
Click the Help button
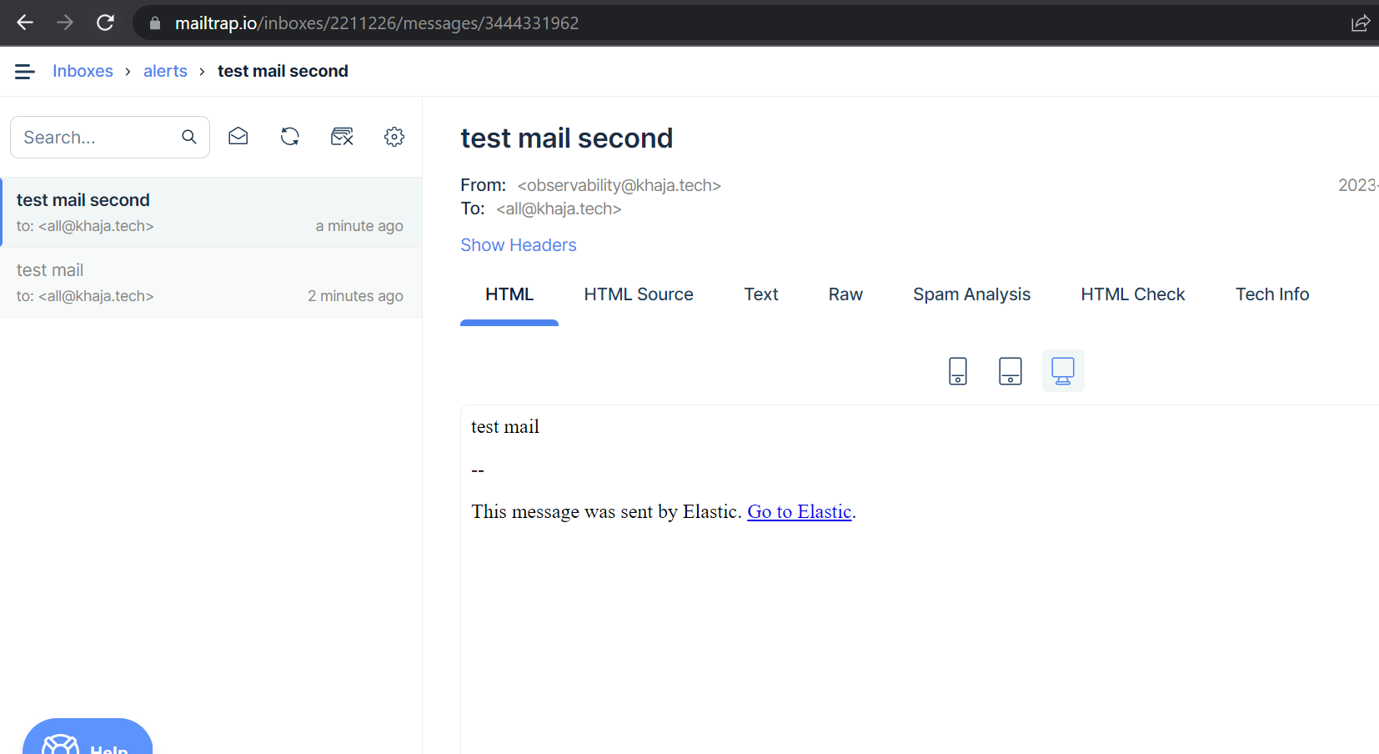88,737
